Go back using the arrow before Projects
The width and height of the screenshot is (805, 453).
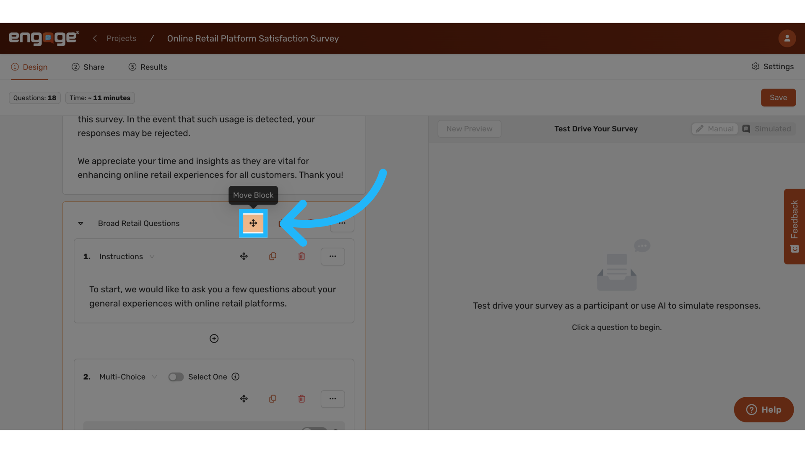tap(95, 38)
